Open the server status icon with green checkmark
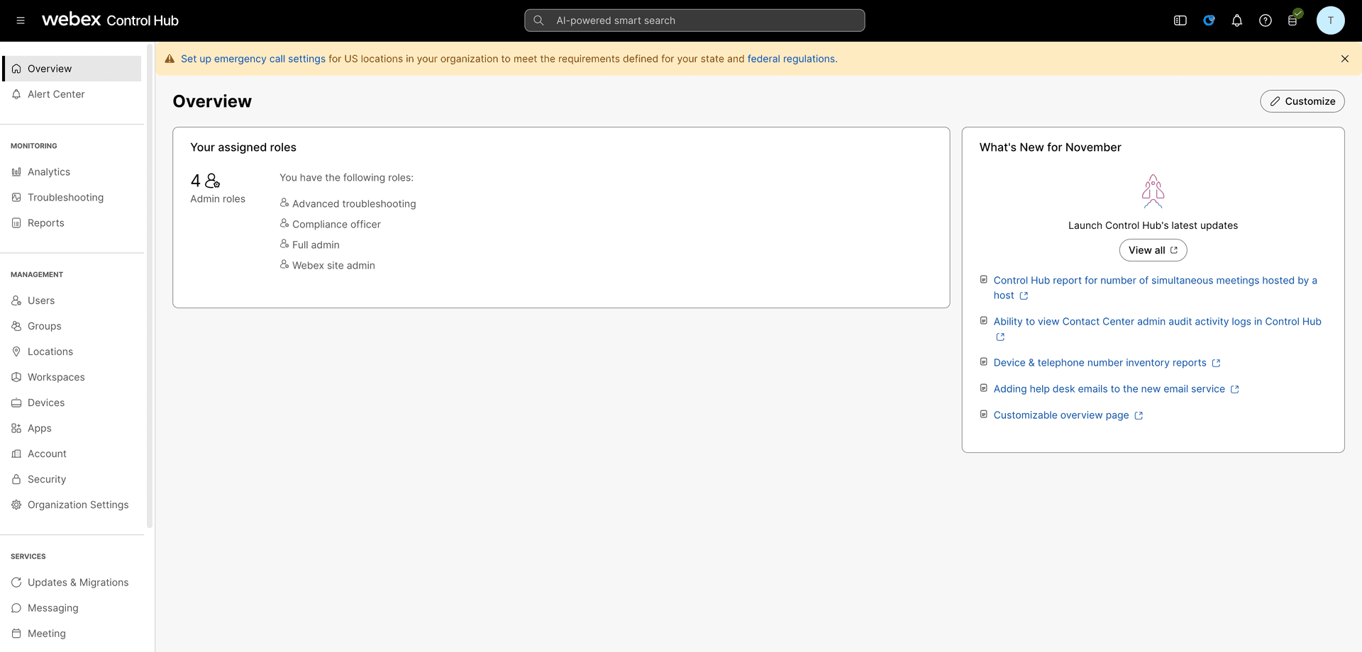The width and height of the screenshot is (1362, 652). pos(1293,21)
